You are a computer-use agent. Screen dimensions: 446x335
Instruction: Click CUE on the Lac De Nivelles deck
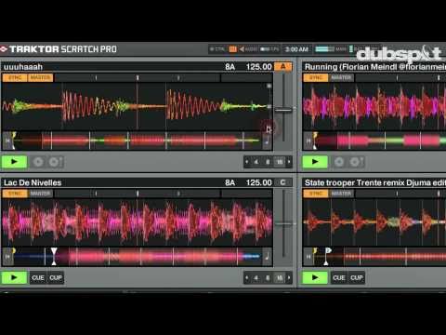click(x=38, y=277)
